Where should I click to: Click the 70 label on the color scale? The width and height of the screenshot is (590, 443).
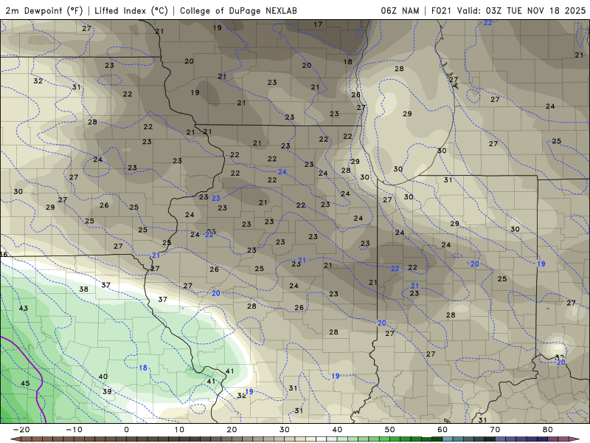point(495,430)
